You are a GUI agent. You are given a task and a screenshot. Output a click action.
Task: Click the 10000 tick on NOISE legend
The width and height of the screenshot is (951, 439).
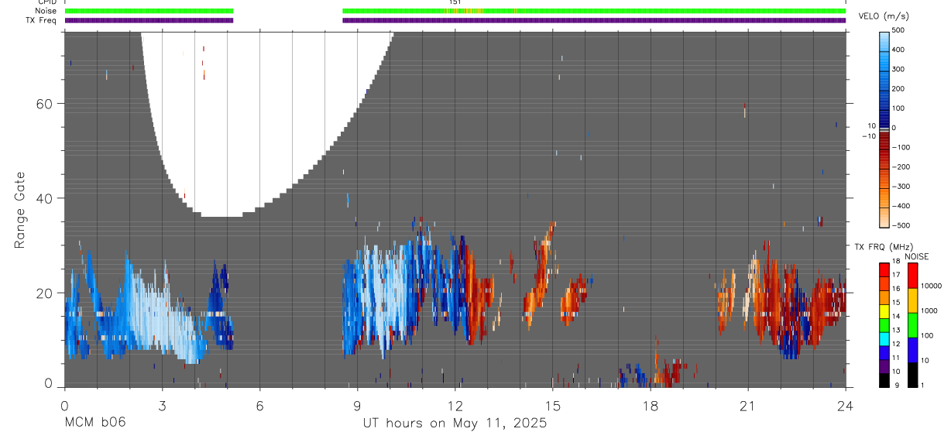[x=932, y=286]
